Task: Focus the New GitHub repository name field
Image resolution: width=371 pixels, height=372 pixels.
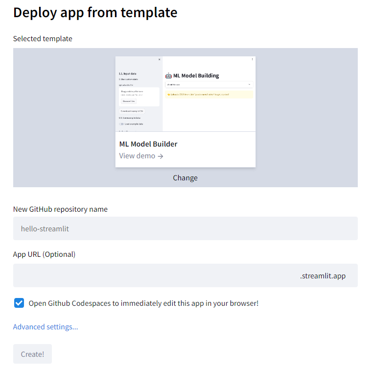Action: pyautogui.click(x=185, y=228)
